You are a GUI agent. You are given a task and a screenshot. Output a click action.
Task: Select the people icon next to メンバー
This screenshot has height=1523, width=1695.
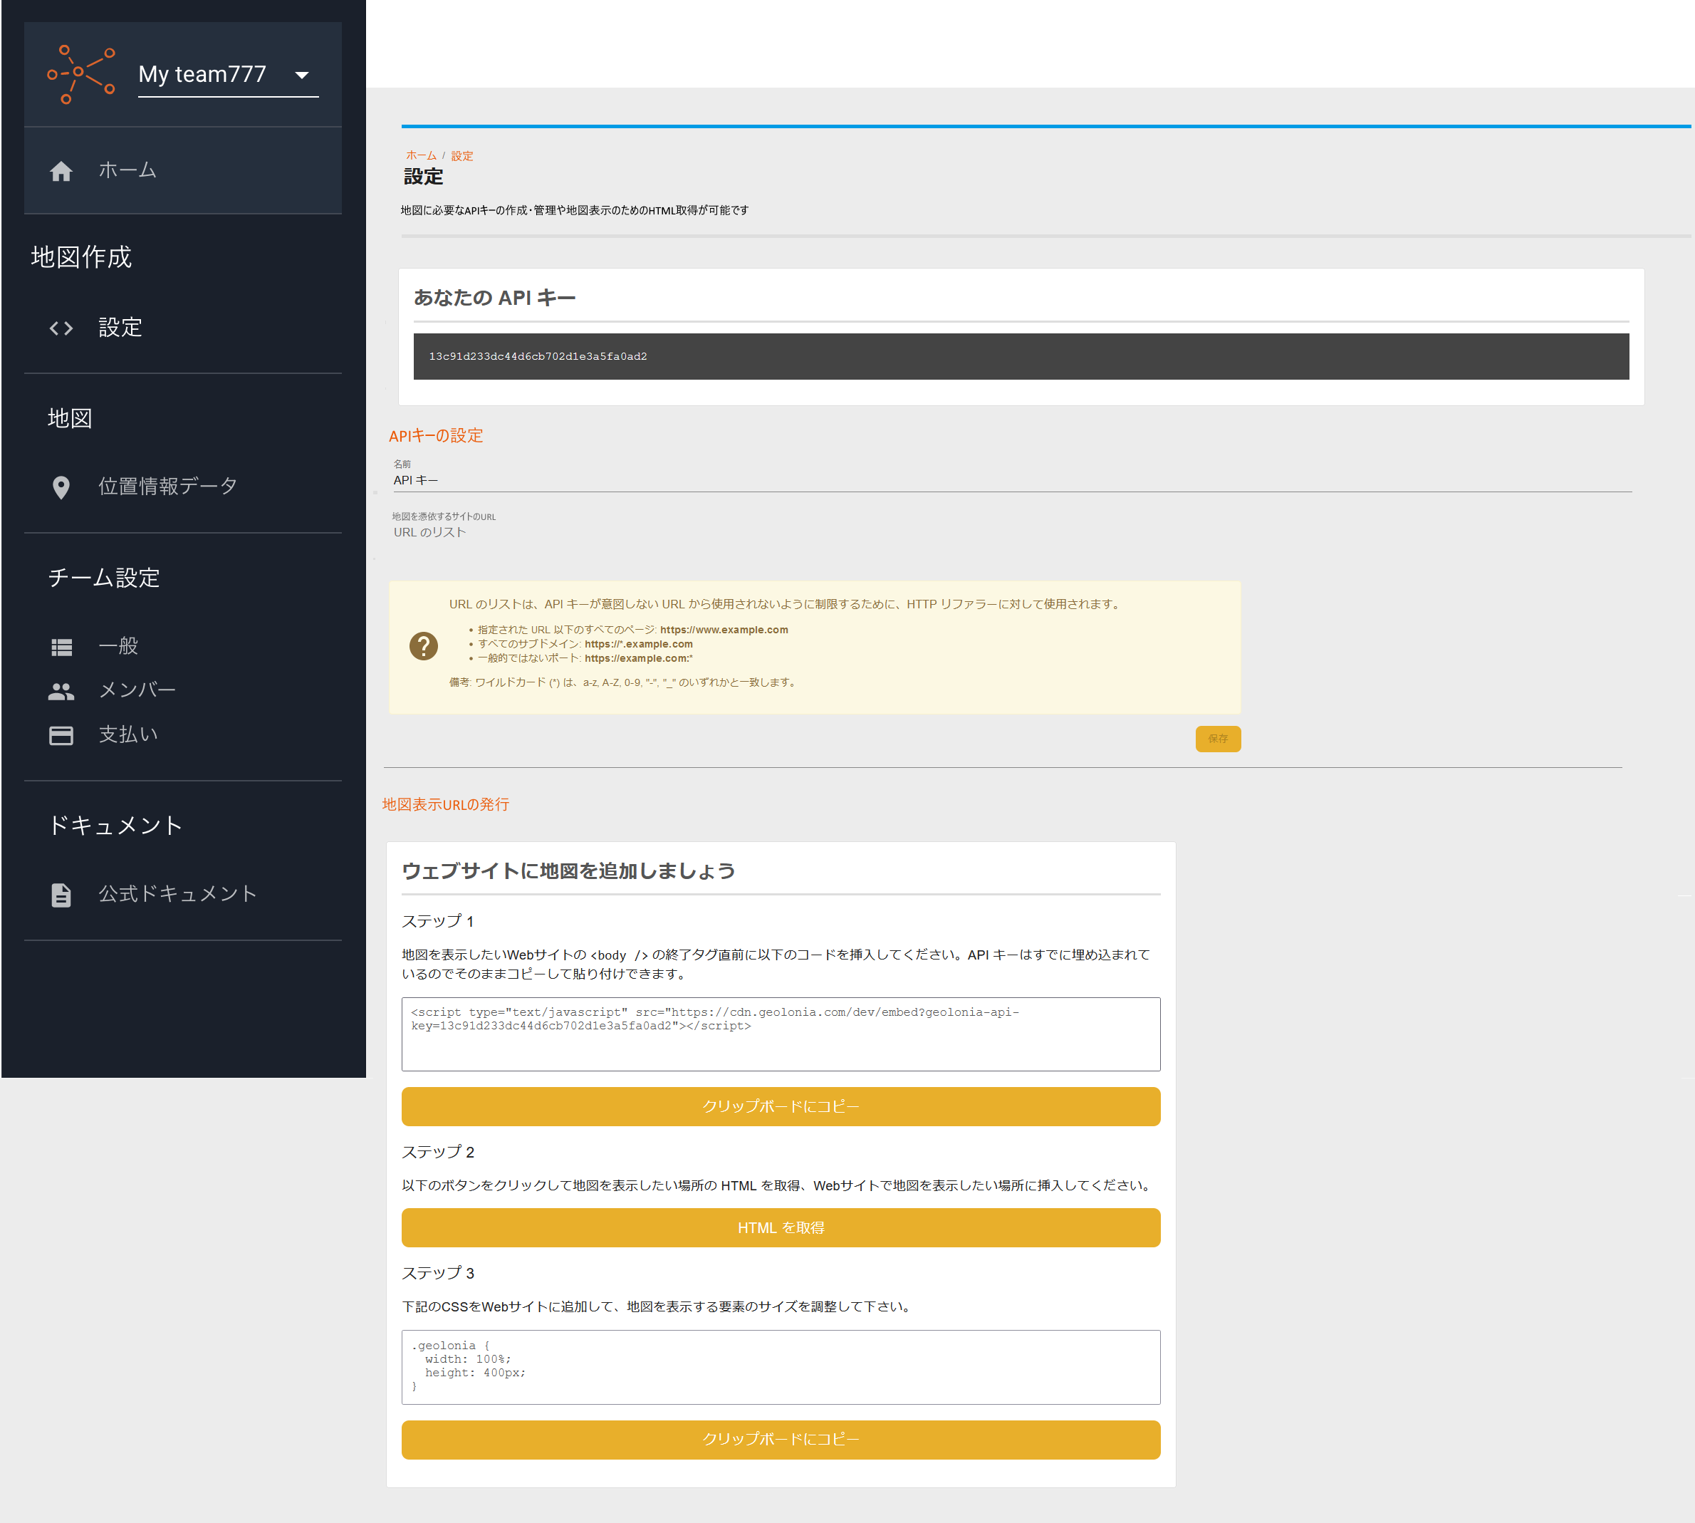61,690
